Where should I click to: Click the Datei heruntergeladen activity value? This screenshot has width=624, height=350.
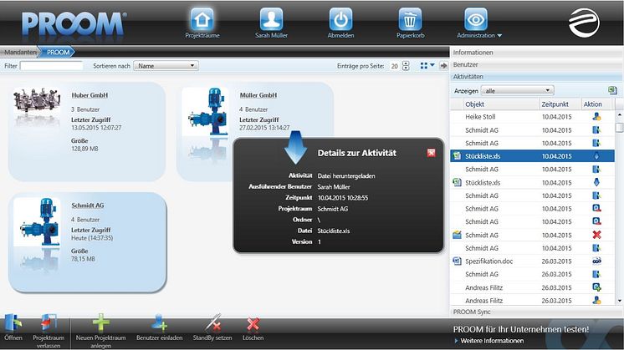click(346, 176)
